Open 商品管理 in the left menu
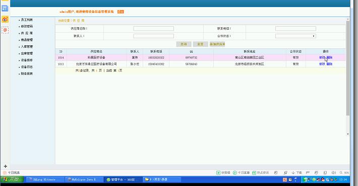Image resolution: width=358 pixels, height=186 pixels. (x=27, y=40)
